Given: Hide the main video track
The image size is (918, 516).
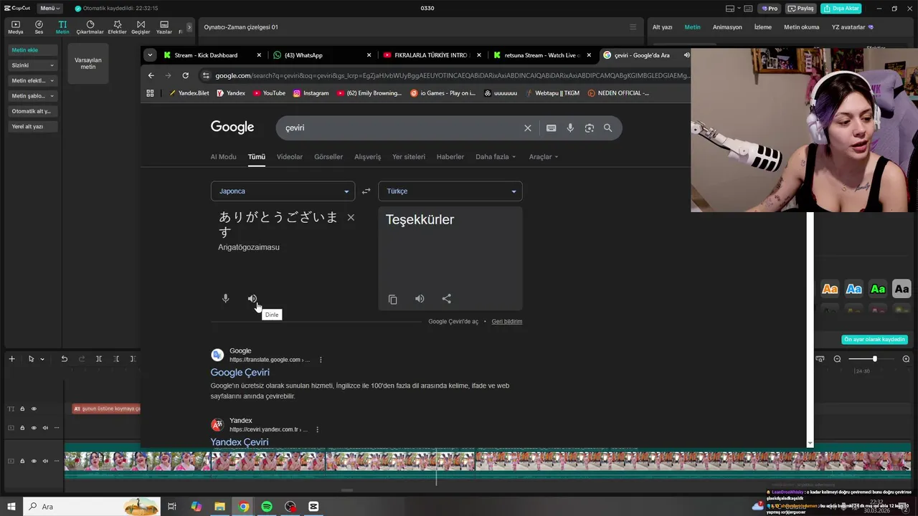Looking at the screenshot, I should tap(34, 461).
